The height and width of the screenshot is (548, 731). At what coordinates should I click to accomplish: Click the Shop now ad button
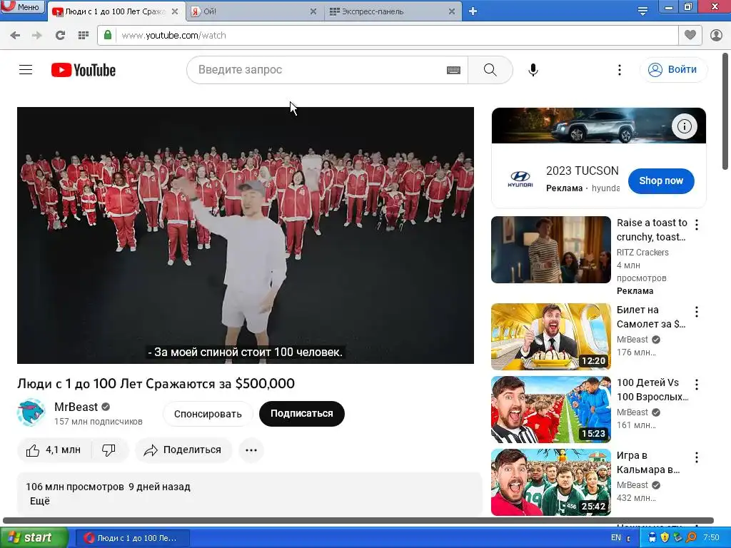click(x=661, y=181)
